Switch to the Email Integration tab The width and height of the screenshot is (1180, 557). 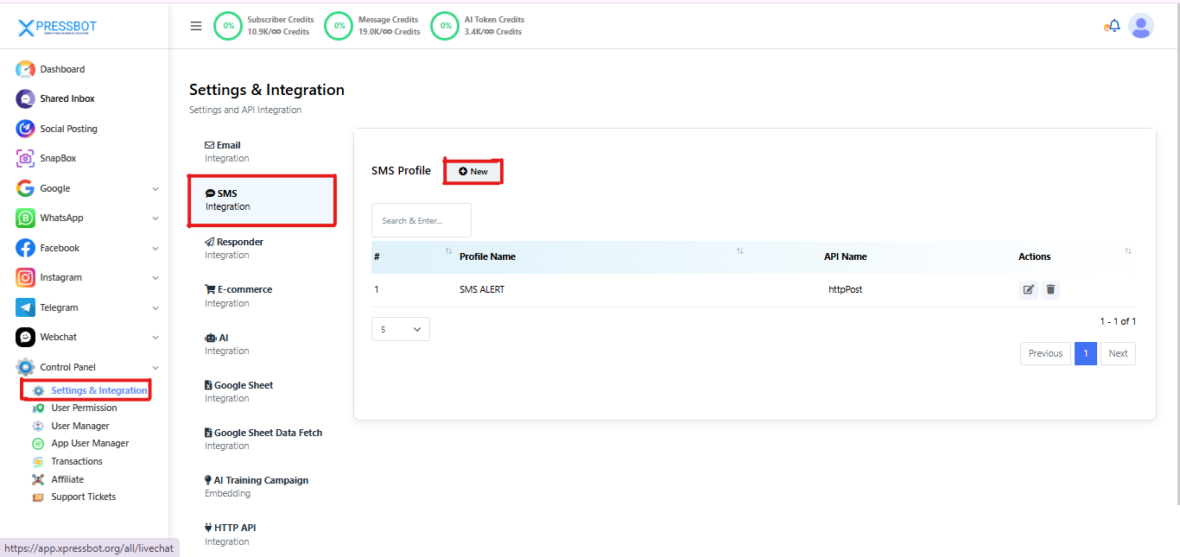click(228, 151)
